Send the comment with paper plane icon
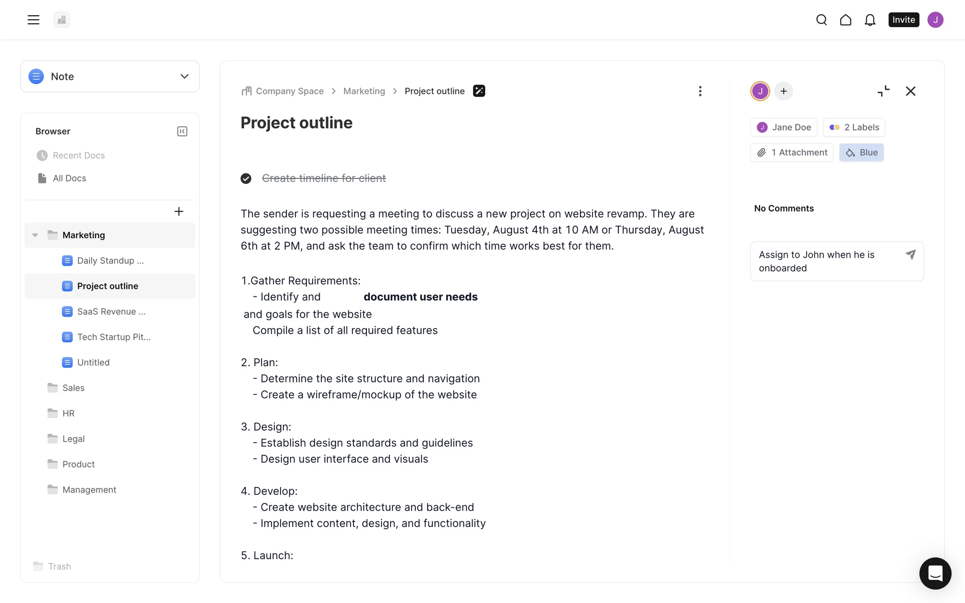 [x=910, y=255]
